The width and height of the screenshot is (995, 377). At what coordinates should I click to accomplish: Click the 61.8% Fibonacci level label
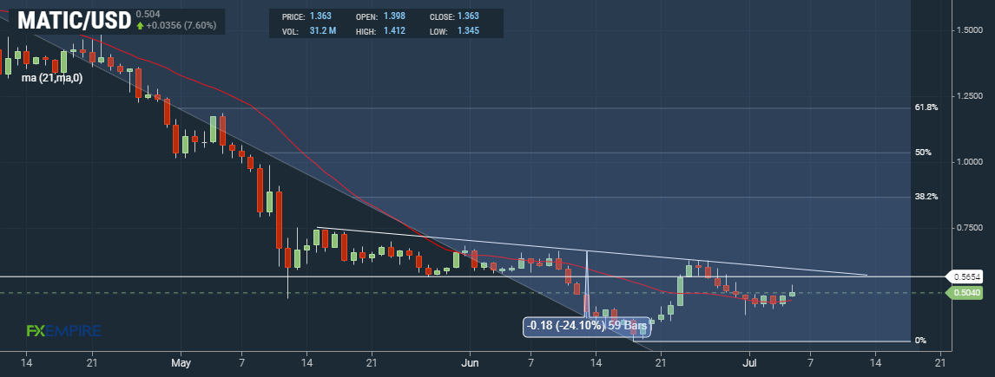click(926, 107)
